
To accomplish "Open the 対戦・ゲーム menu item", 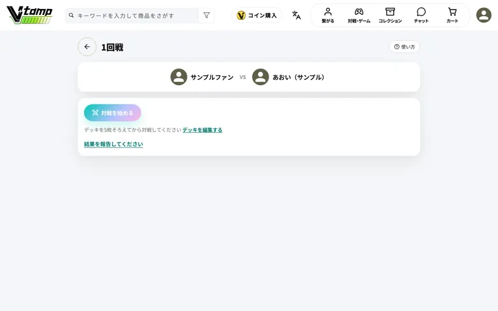I will (359, 16).
